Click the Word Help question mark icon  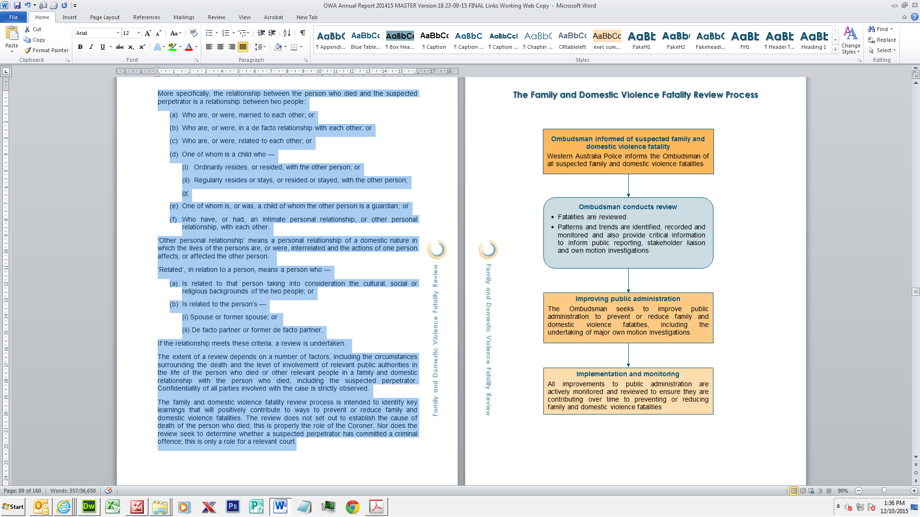[x=914, y=17]
